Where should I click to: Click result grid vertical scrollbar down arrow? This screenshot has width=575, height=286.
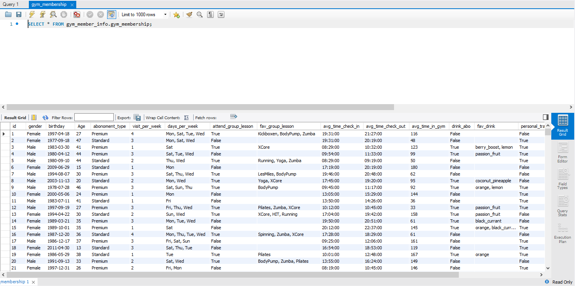pyautogui.click(x=547, y=267)
